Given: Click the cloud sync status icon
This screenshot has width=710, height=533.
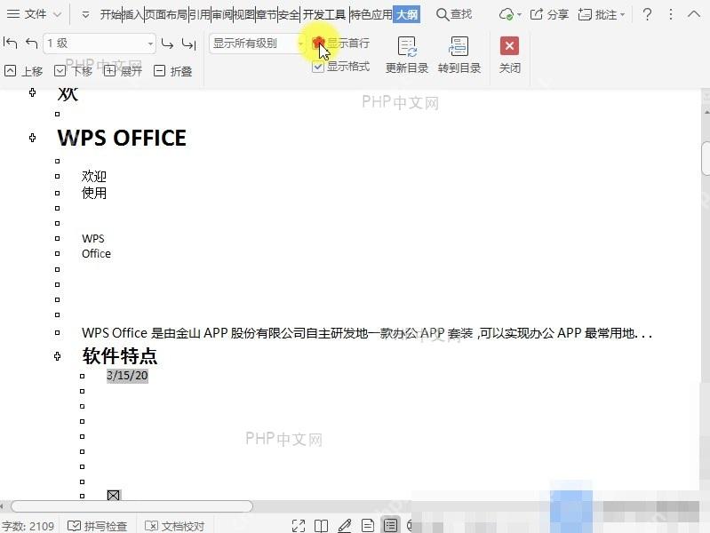Looking at the screenshot, I should [507, 14].
